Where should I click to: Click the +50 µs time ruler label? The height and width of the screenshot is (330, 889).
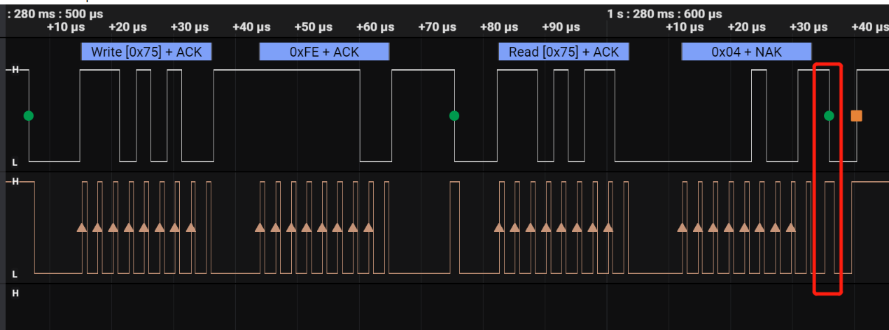[314, 27]
